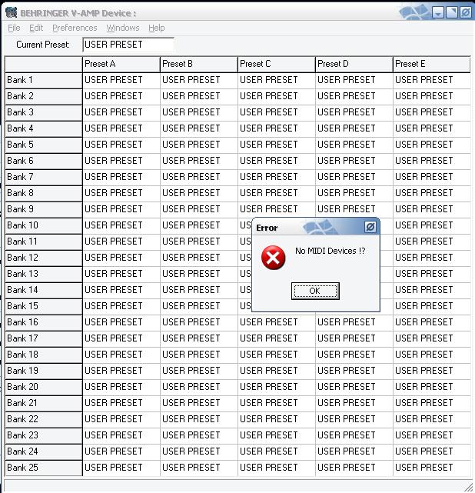Open the Edit menu
Viewport: 475px width, 493px height.
(x=36, y=28)
